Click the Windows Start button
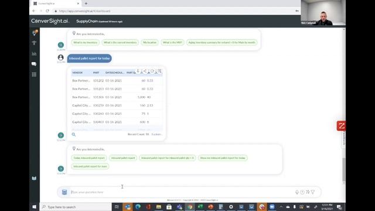 click(x=34, y=207)
